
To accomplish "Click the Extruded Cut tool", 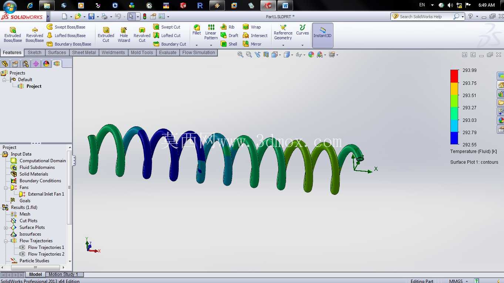I will point(106,35).
